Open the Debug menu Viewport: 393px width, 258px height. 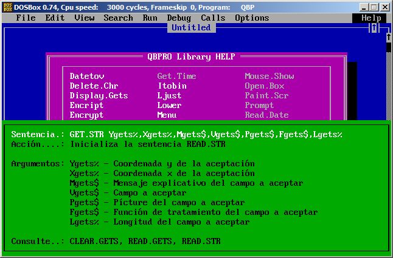pyautogui.click(x=179, y=18)
